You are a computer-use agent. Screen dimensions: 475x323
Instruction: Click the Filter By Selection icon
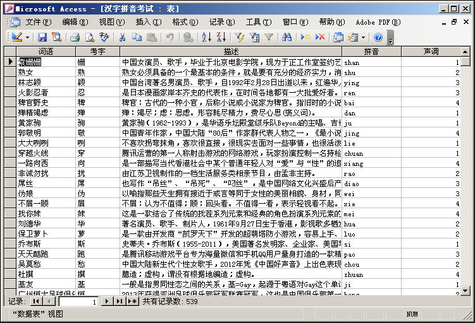click(240, 37)
